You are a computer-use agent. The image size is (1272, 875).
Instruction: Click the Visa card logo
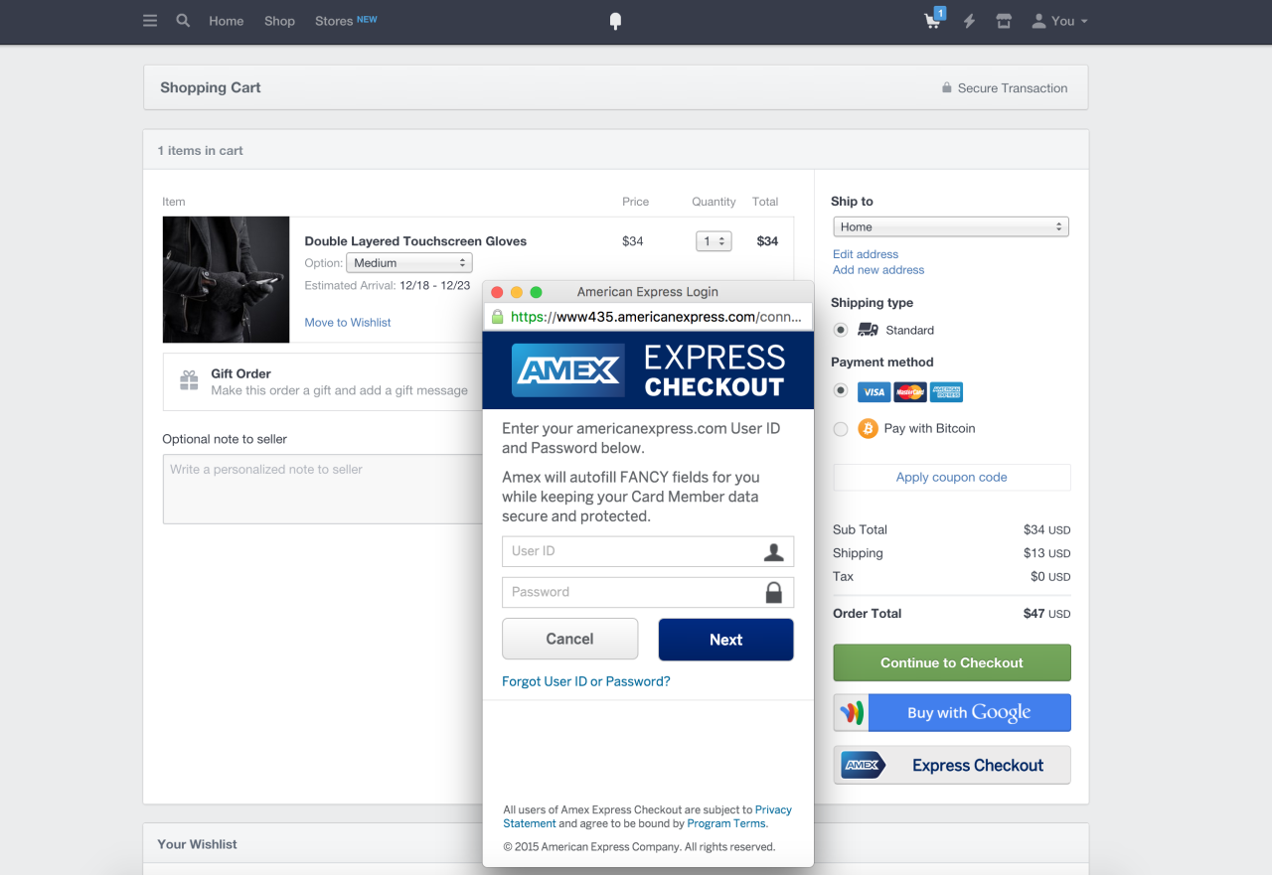(x=874, y=391)
